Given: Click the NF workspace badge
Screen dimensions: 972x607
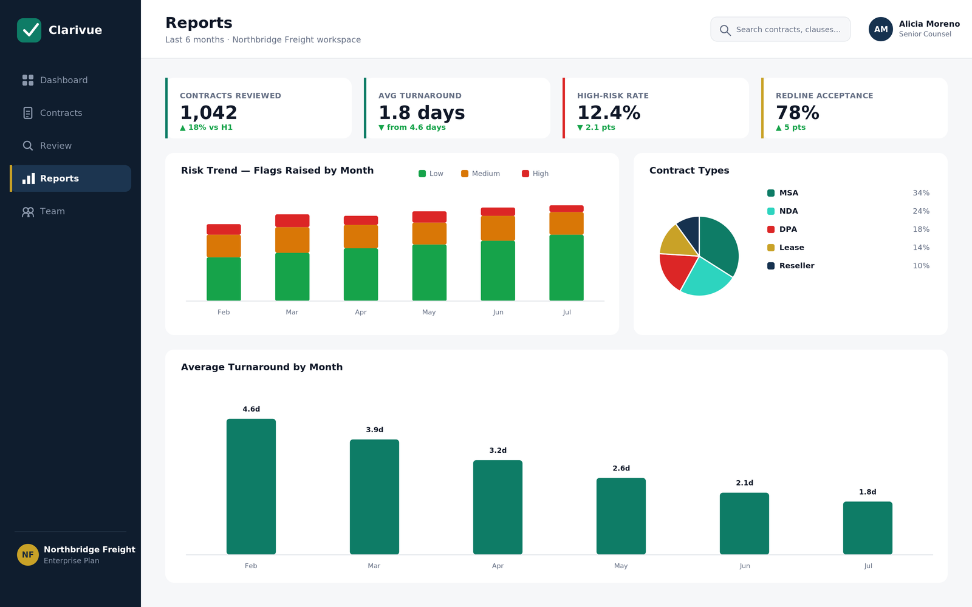Looking at the screenshot, I should pyautogui.click(x=28, y=555).
